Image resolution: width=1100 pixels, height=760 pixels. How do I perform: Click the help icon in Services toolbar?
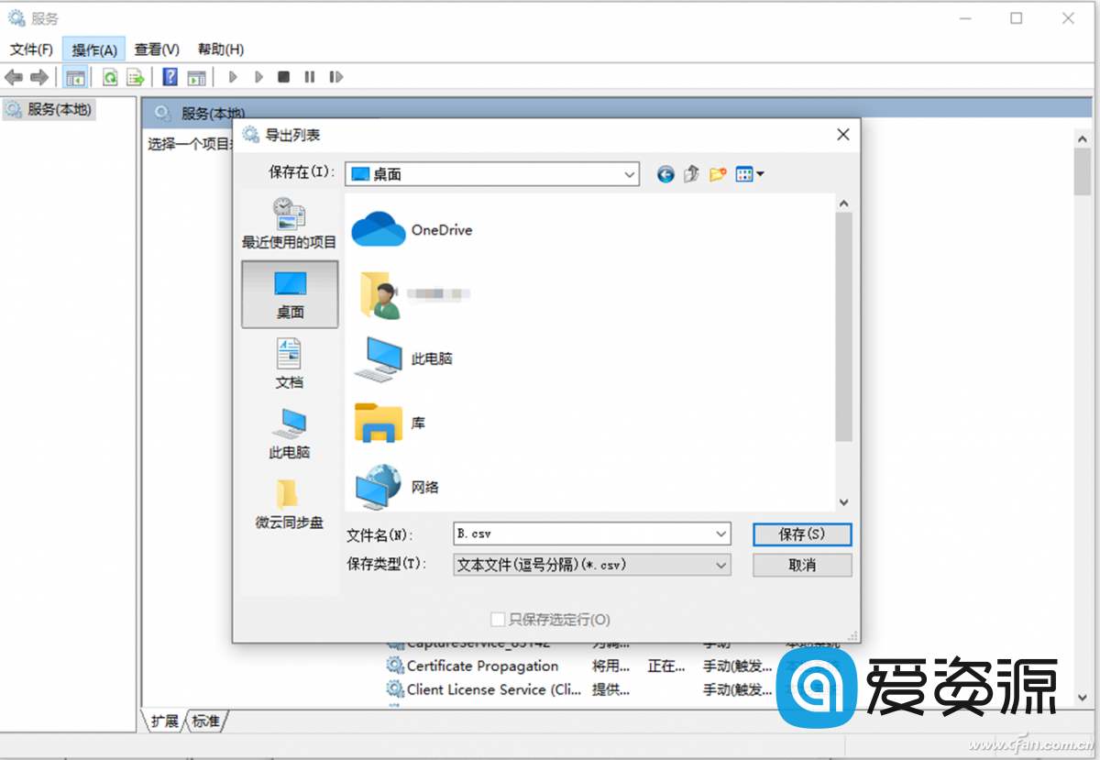170,77
